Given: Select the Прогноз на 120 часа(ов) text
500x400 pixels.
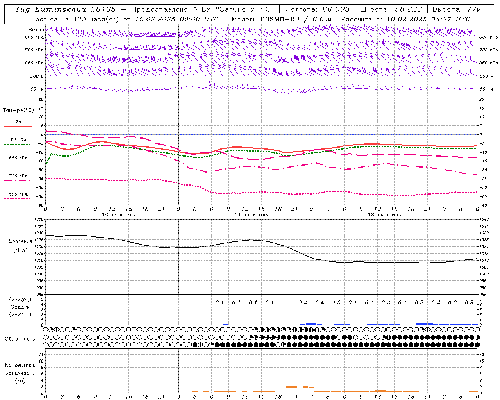Looking at the screenshot, I should tap(75, 19).
